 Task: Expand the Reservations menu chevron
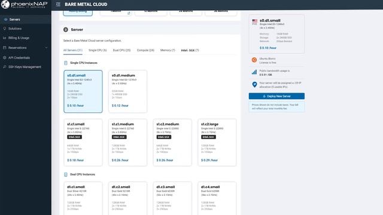pyautogui.click(x=47, y=48)
